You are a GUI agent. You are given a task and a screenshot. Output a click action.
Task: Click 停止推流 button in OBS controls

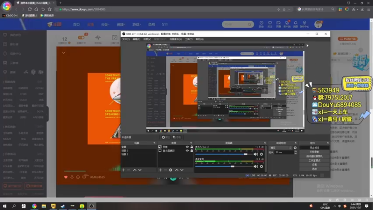tap(314, 147)
